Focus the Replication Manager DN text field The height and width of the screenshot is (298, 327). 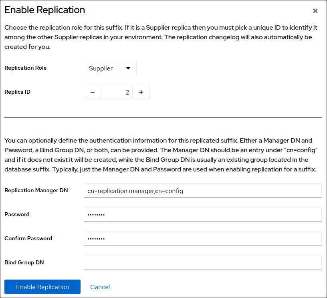[x=202, y=191]
